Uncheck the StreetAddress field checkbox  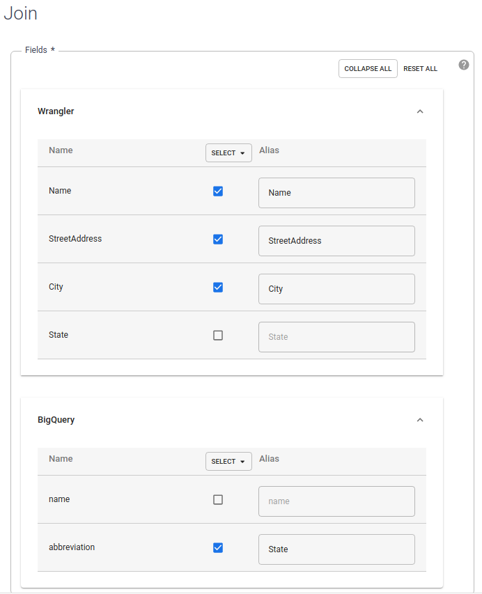click(x=218, y=239)
